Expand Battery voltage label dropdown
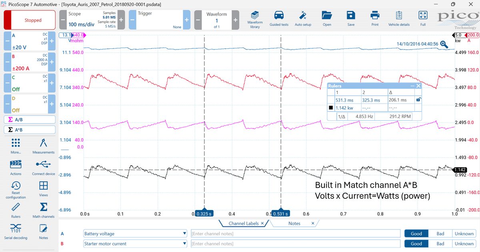480x252 pixels. pyautogui.click(x=184, y=234)
